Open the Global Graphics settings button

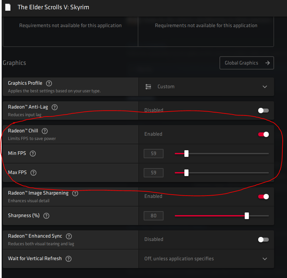[x=247, y=63]
